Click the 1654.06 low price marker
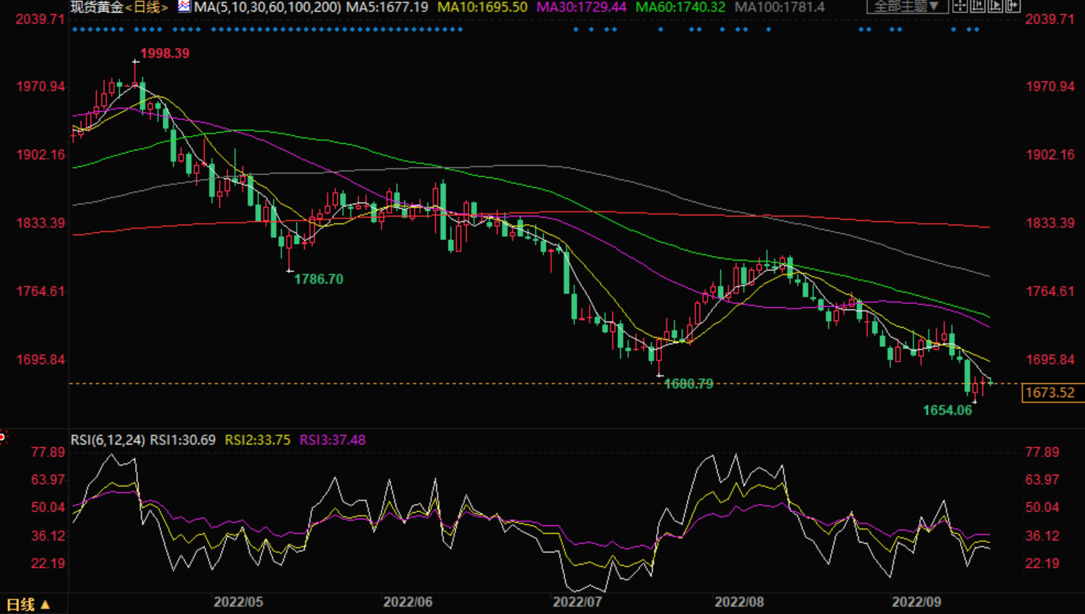The height and width of the screenshot is (614, 1085). (x=947, y=411)
